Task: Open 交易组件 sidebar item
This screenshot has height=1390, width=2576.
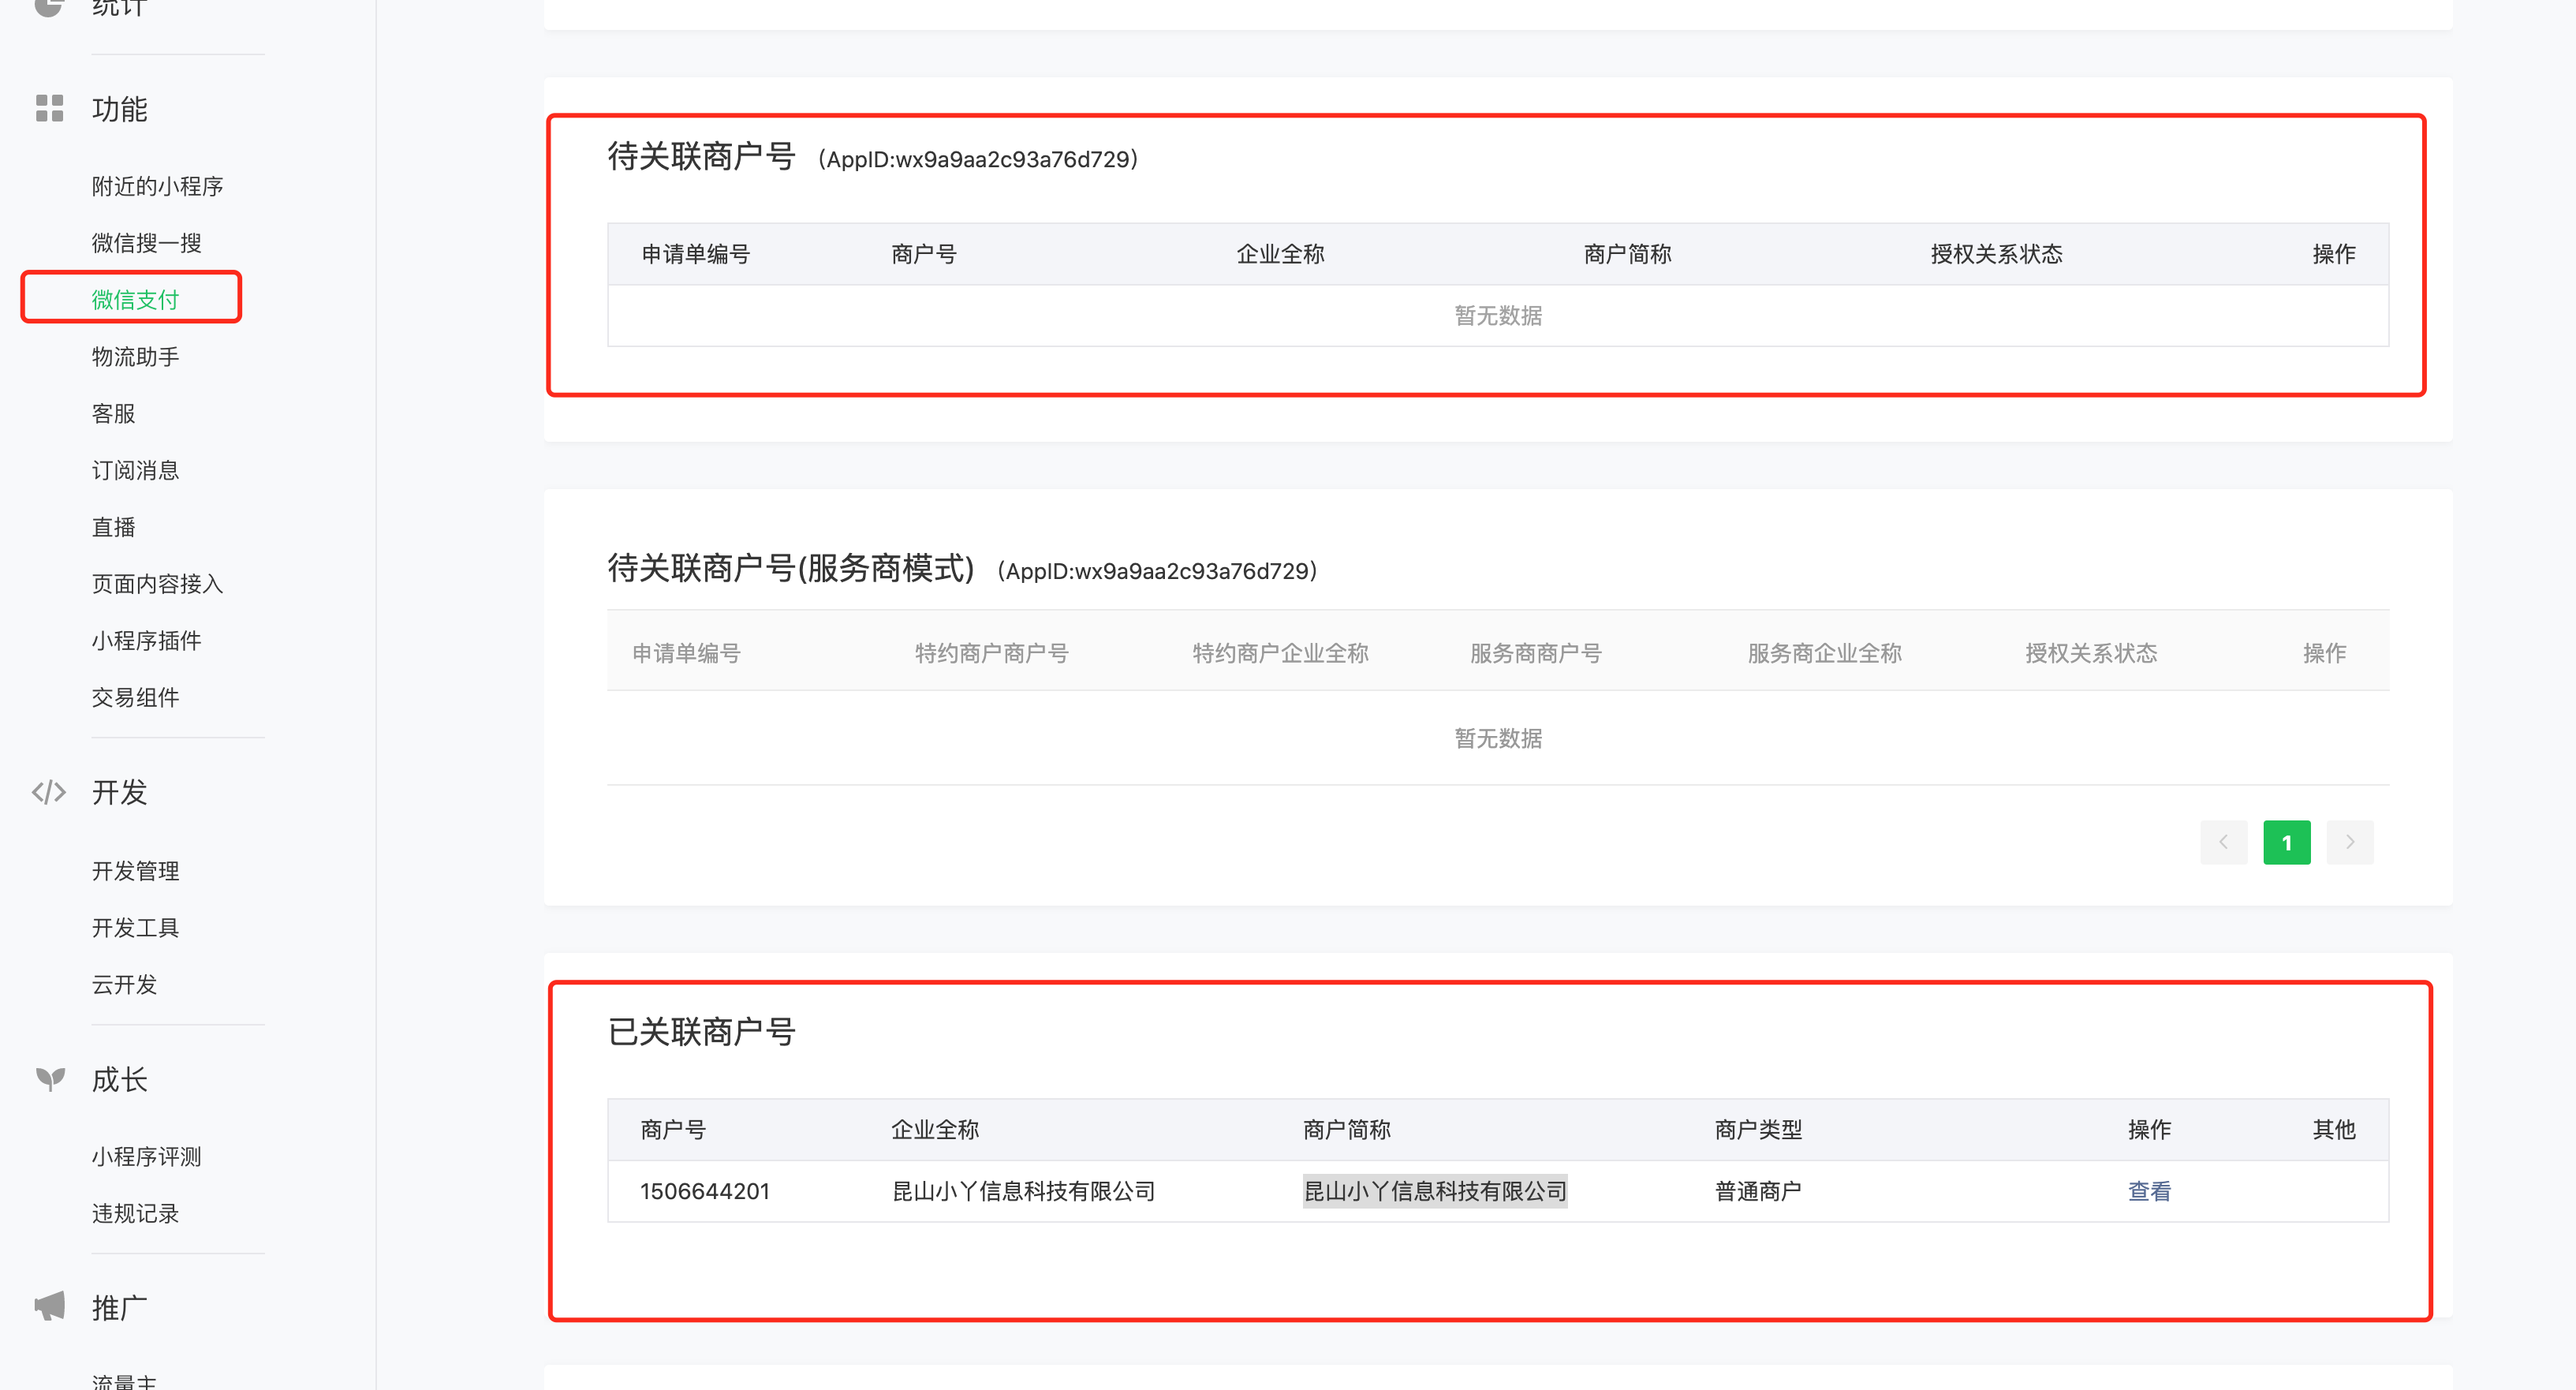Action: tap(135, 697)
